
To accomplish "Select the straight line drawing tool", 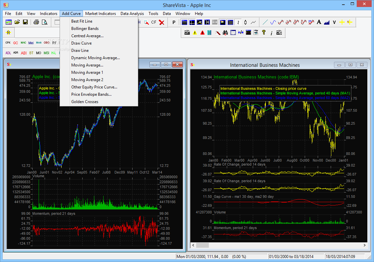I will point(265,22).
